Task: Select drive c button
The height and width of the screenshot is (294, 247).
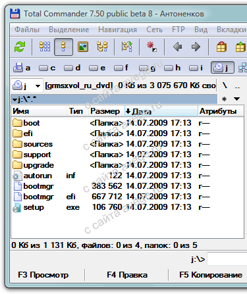Action: [x=47, y=68]
